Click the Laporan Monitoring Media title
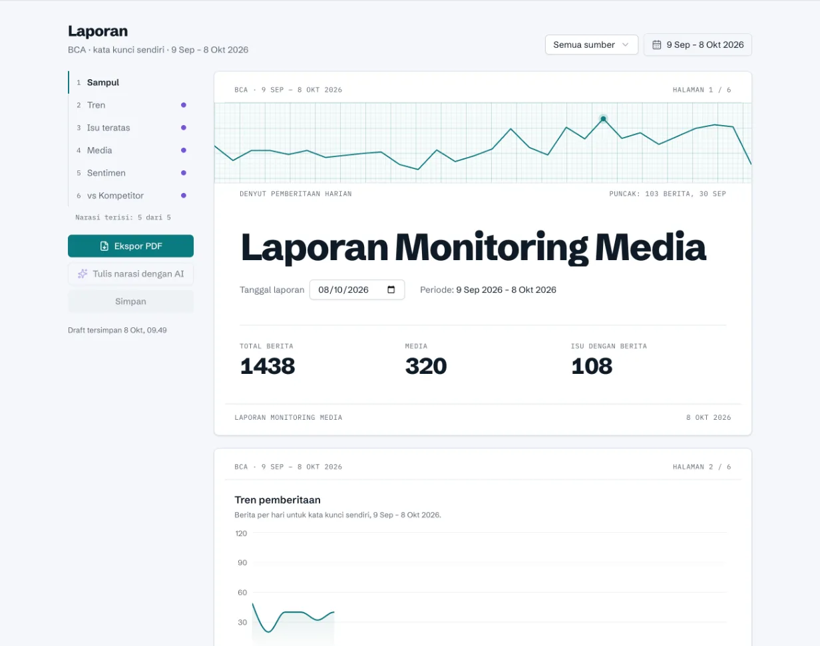The width and height of the screenshot is (820, 646). coord(473,247)
